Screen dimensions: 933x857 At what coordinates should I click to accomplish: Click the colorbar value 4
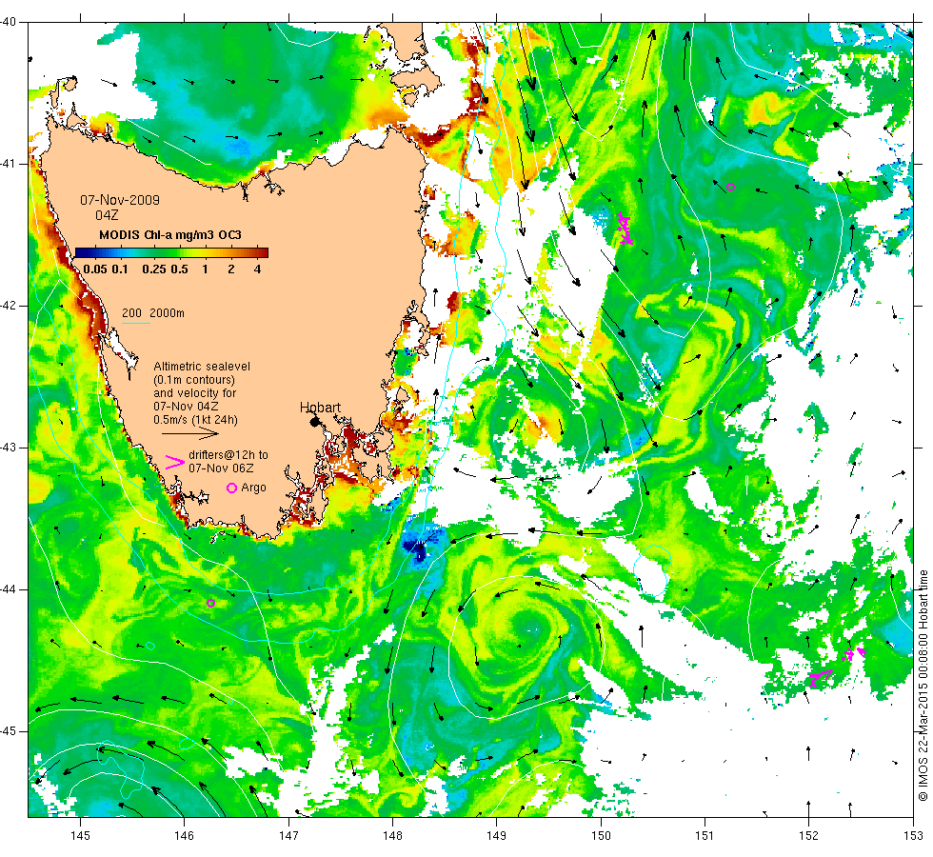point(258,269)
